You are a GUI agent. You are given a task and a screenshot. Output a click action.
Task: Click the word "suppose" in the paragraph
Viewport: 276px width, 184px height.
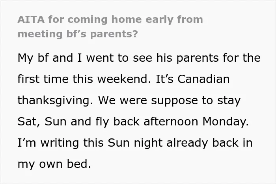click(174, 101)
